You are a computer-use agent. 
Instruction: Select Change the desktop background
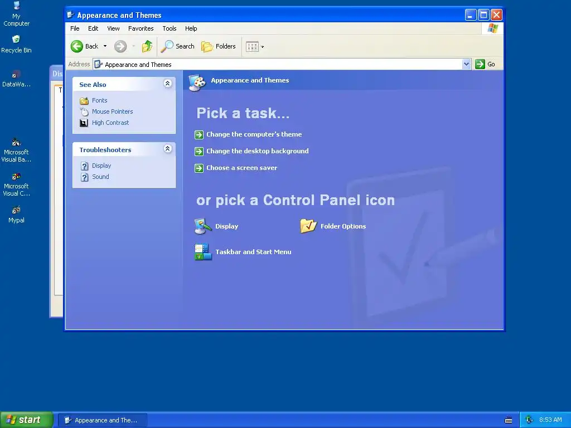pyautogui.click(x=258, y=151)
